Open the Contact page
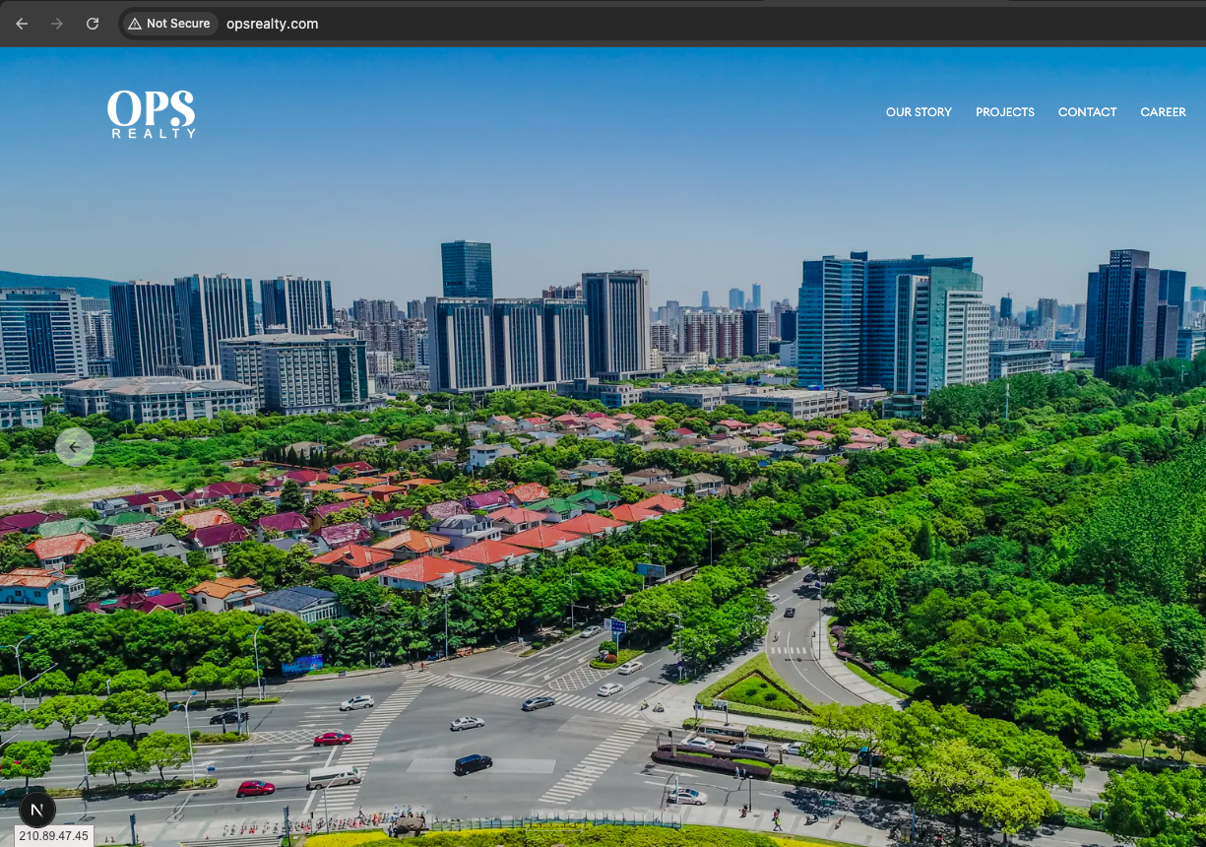 point(1087,112)
